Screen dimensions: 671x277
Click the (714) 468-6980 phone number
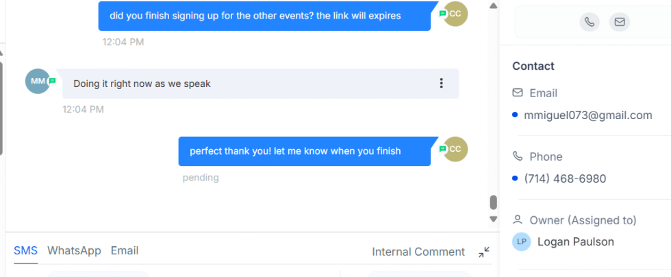[565, 179]
